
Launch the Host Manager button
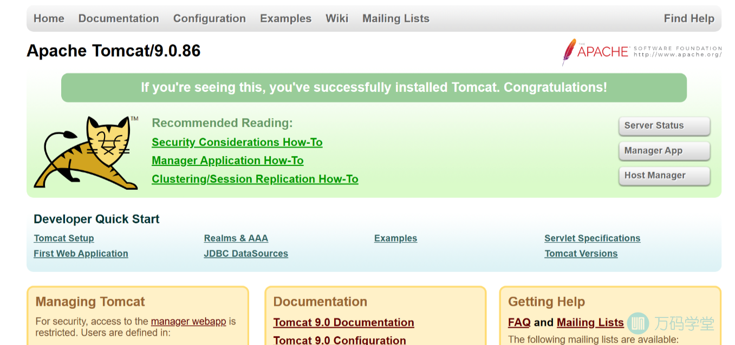point(664,176)
